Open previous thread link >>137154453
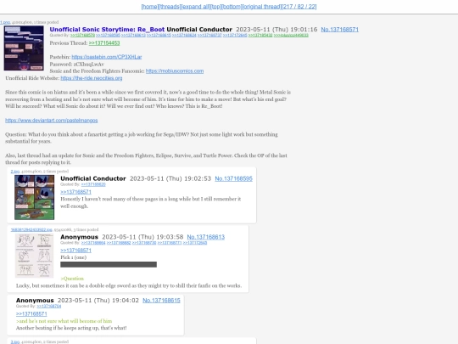The width and height of the screenshot is (458, 344). (x=104, y=43)
